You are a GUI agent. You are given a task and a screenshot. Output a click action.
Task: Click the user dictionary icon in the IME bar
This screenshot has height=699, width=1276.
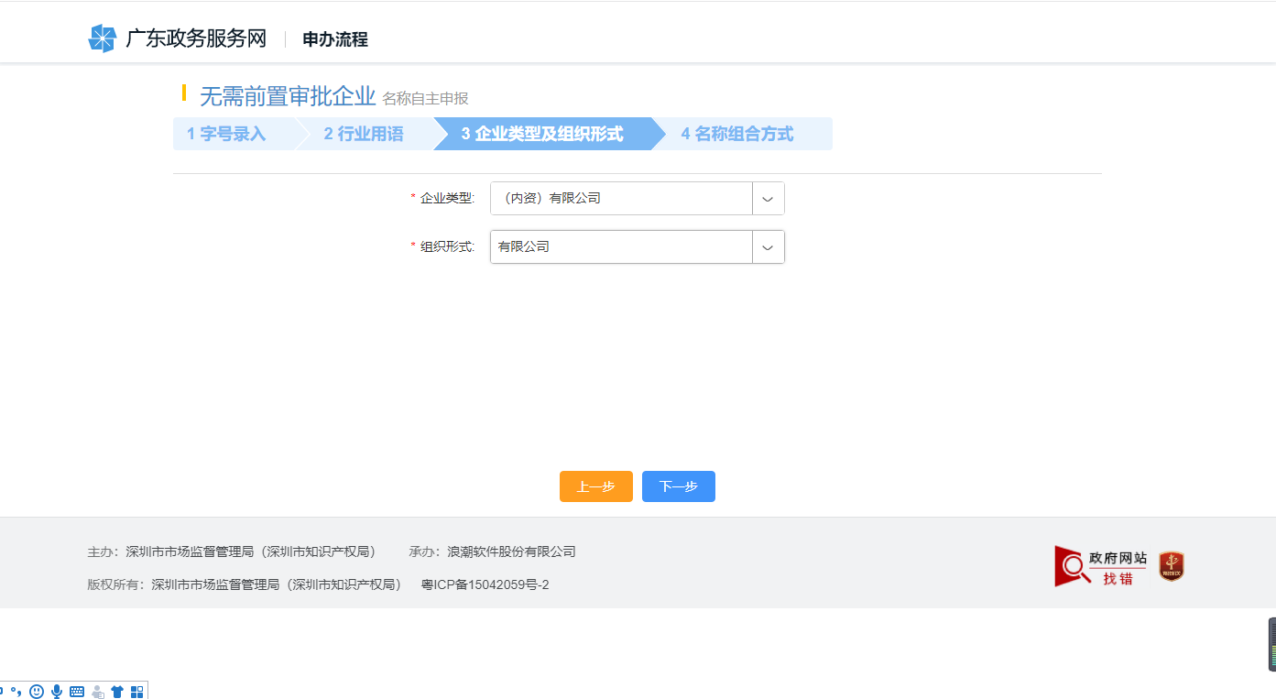tap(97, 691)
